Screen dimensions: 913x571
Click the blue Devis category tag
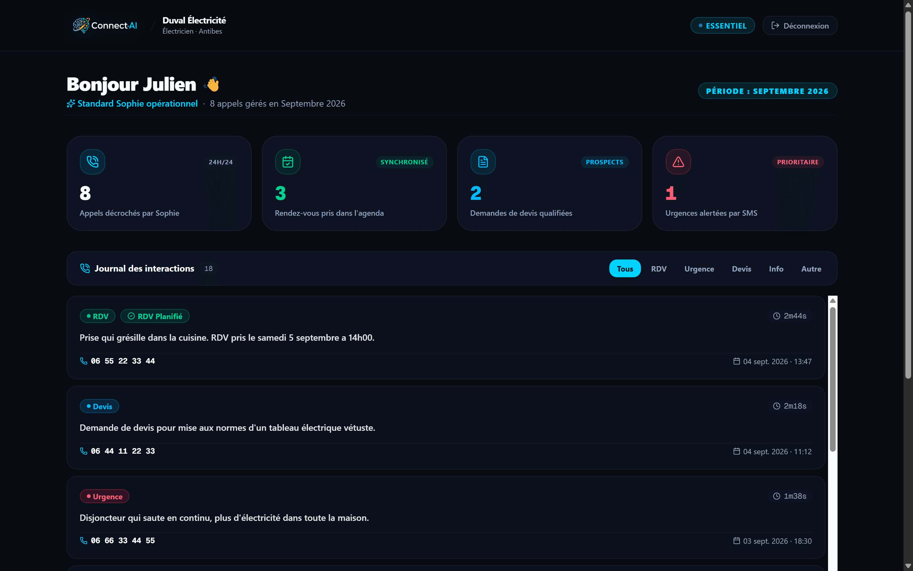(x=99, y=406)
